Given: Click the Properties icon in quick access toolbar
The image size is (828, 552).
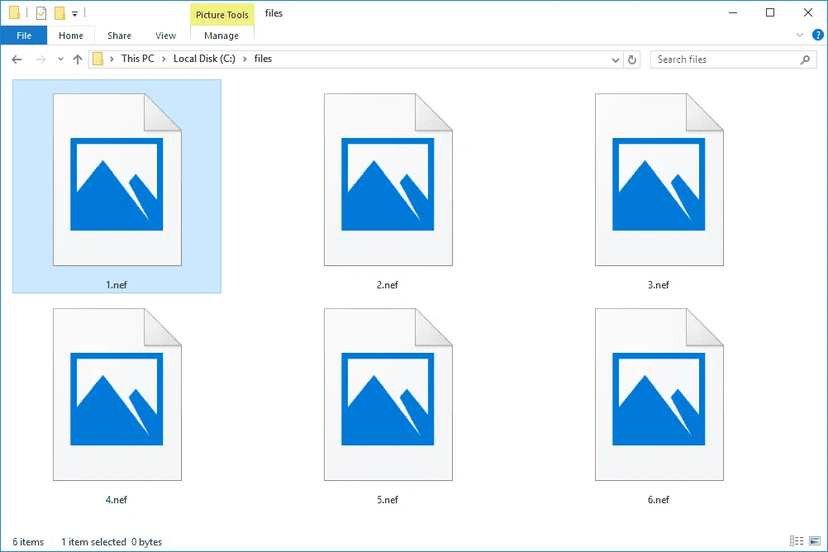Looking at the screenshot, I should pyautogui.click(x=41, y=13).
